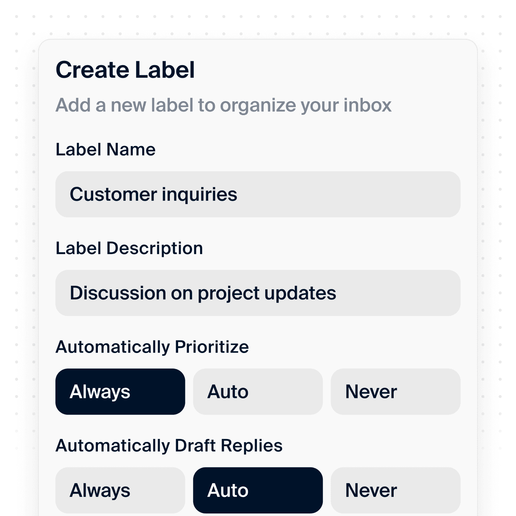The height and width of the screenshot is (516, 516).
Task: Toggle prioritize setting from Always to Auto
Action: point(257,391)
